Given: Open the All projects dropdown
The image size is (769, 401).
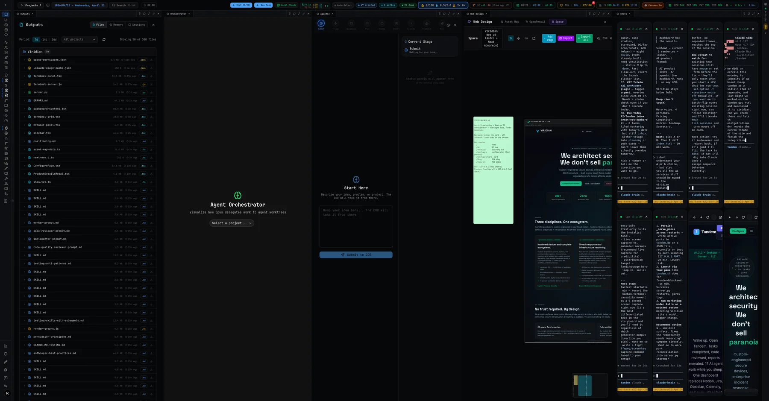Looking at the screenshot, I should pos(80,39).
